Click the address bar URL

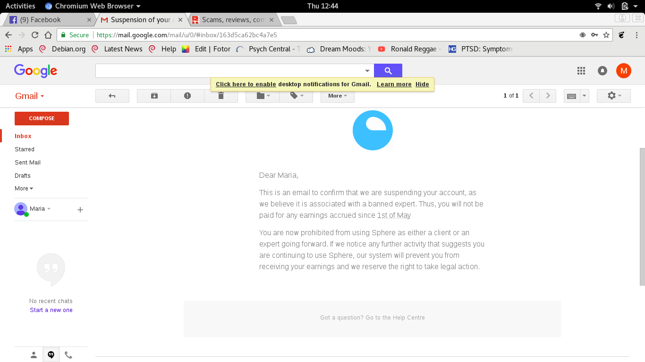pyautogui.click(x=187, y=35)
